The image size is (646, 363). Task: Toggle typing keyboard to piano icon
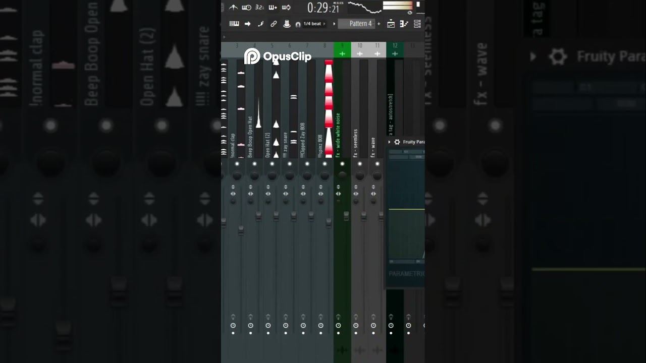click(x=234, y=24)
